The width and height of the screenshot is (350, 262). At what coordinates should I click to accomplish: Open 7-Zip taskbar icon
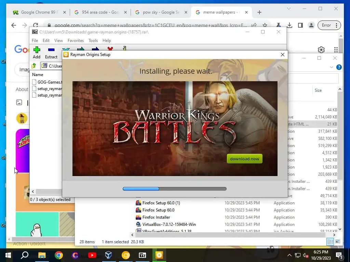pyautogui.click(x=143, y=255)
